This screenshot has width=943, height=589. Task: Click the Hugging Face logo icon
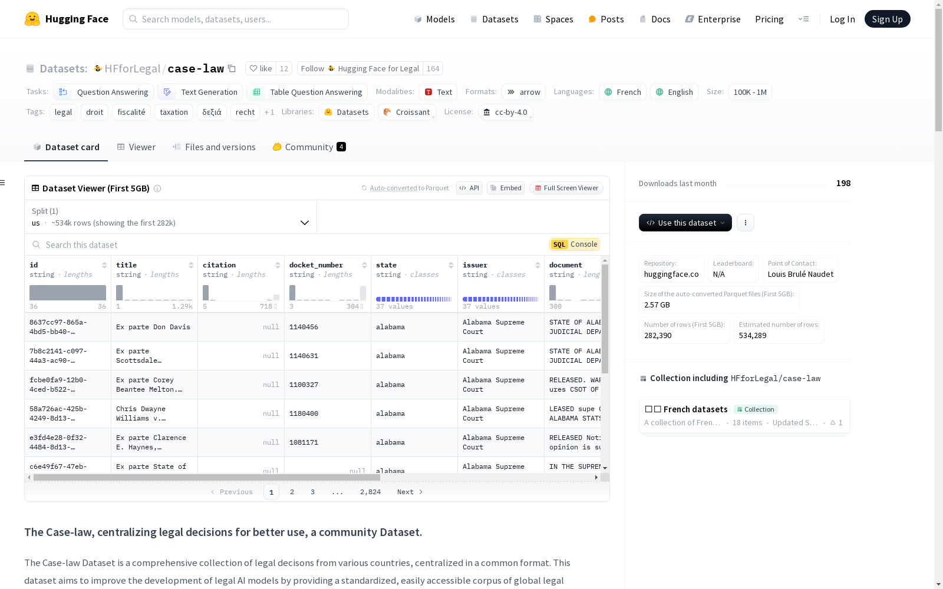point(32,19)
